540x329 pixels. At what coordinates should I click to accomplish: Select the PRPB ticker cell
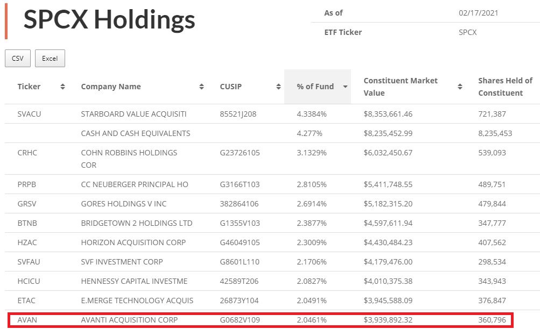[26, 184]
